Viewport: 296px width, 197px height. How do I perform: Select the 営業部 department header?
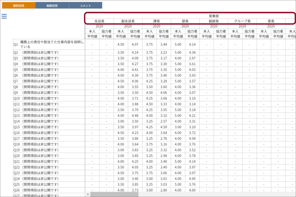click(214, 16)
